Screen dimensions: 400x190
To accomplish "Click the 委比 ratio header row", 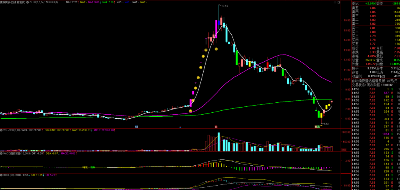I will [376, 4].
